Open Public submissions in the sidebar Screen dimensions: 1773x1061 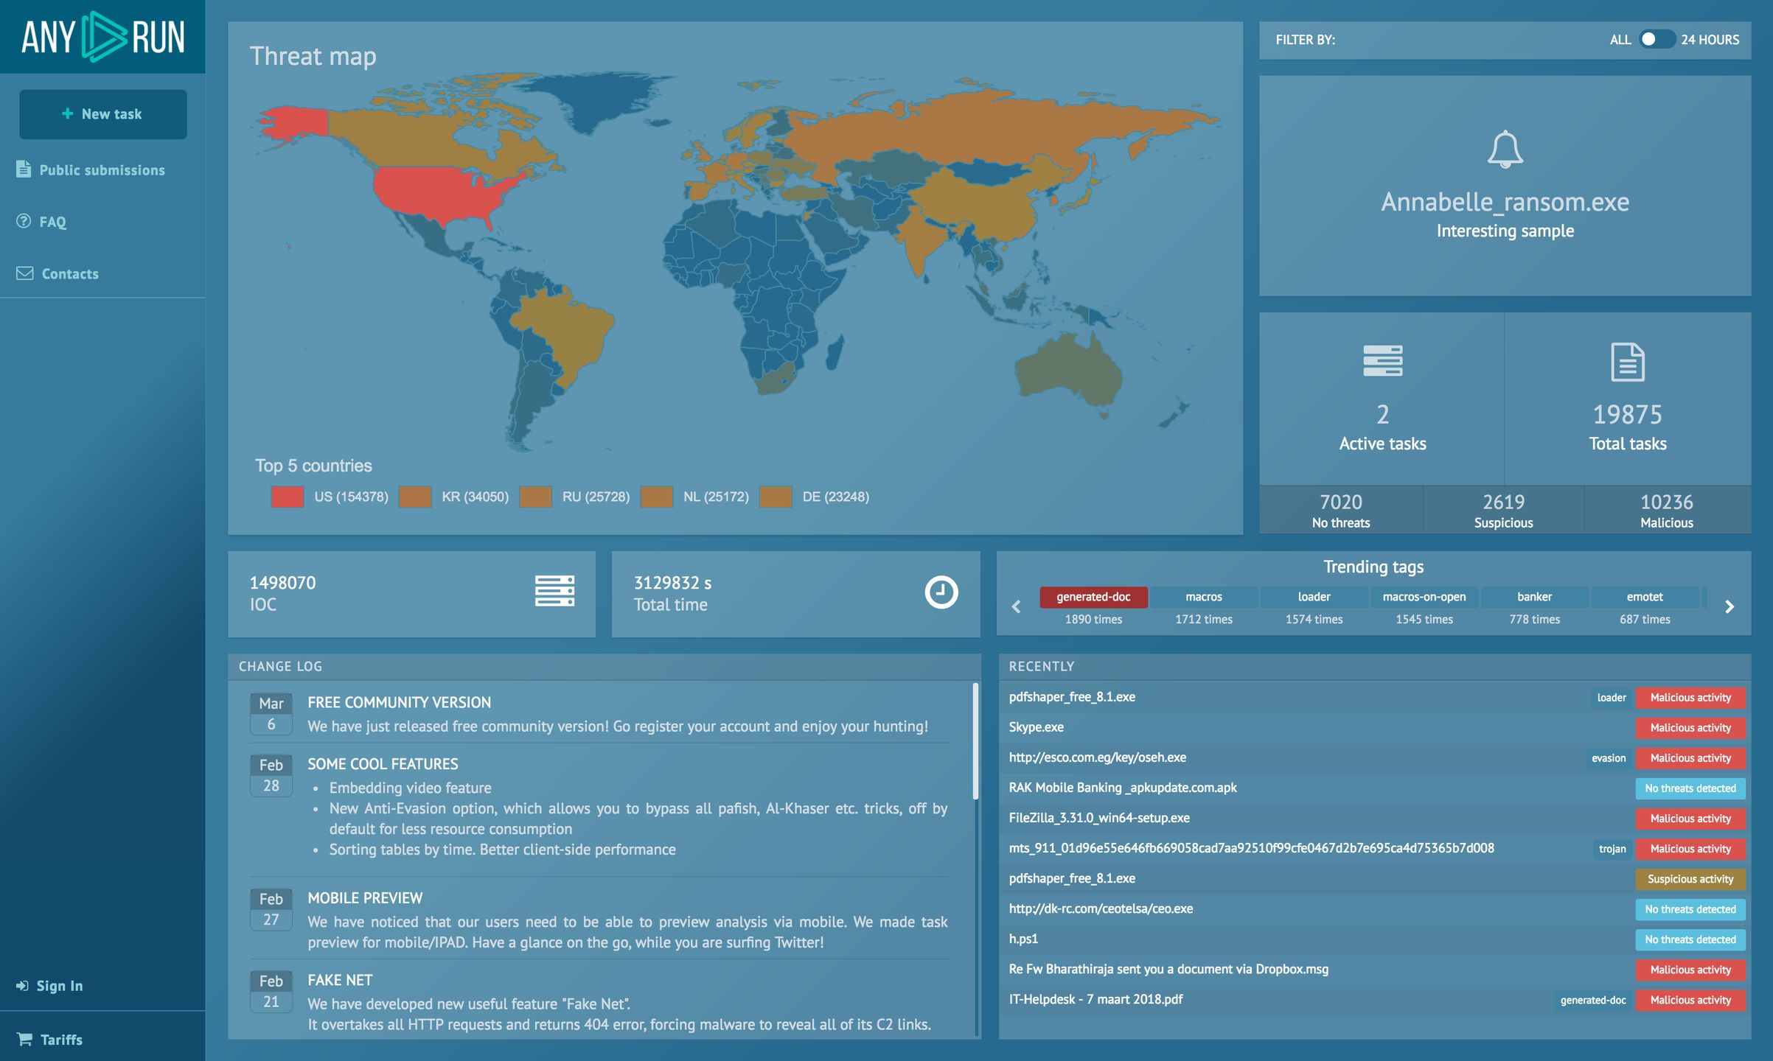point(102,170)
